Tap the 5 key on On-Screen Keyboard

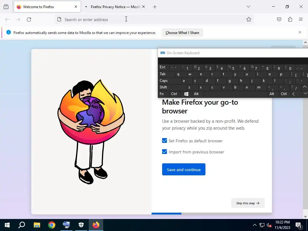click(x=232, y=67)
